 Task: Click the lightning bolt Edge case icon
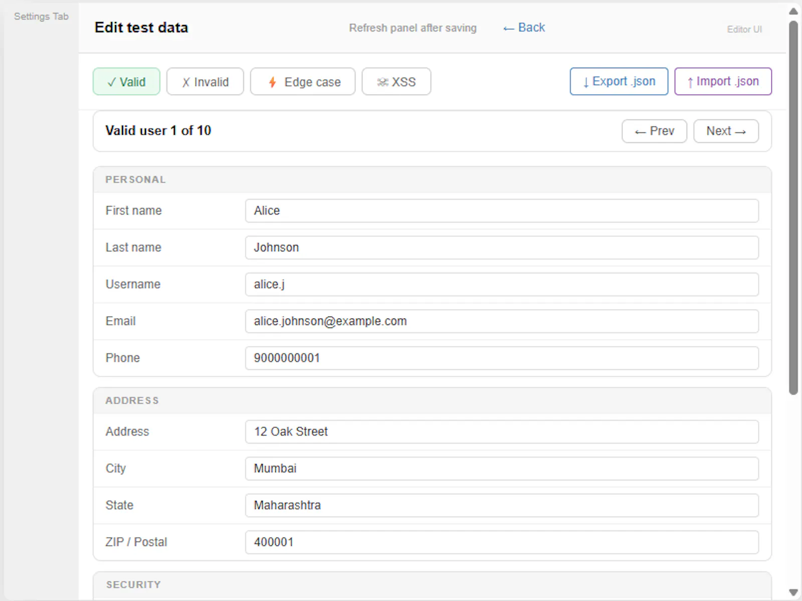272,82
